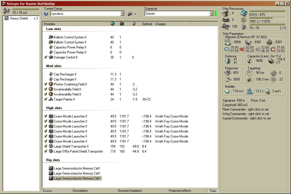
Task: Click the capacitor capacity icon showing 9696
Action: point(250,61)
